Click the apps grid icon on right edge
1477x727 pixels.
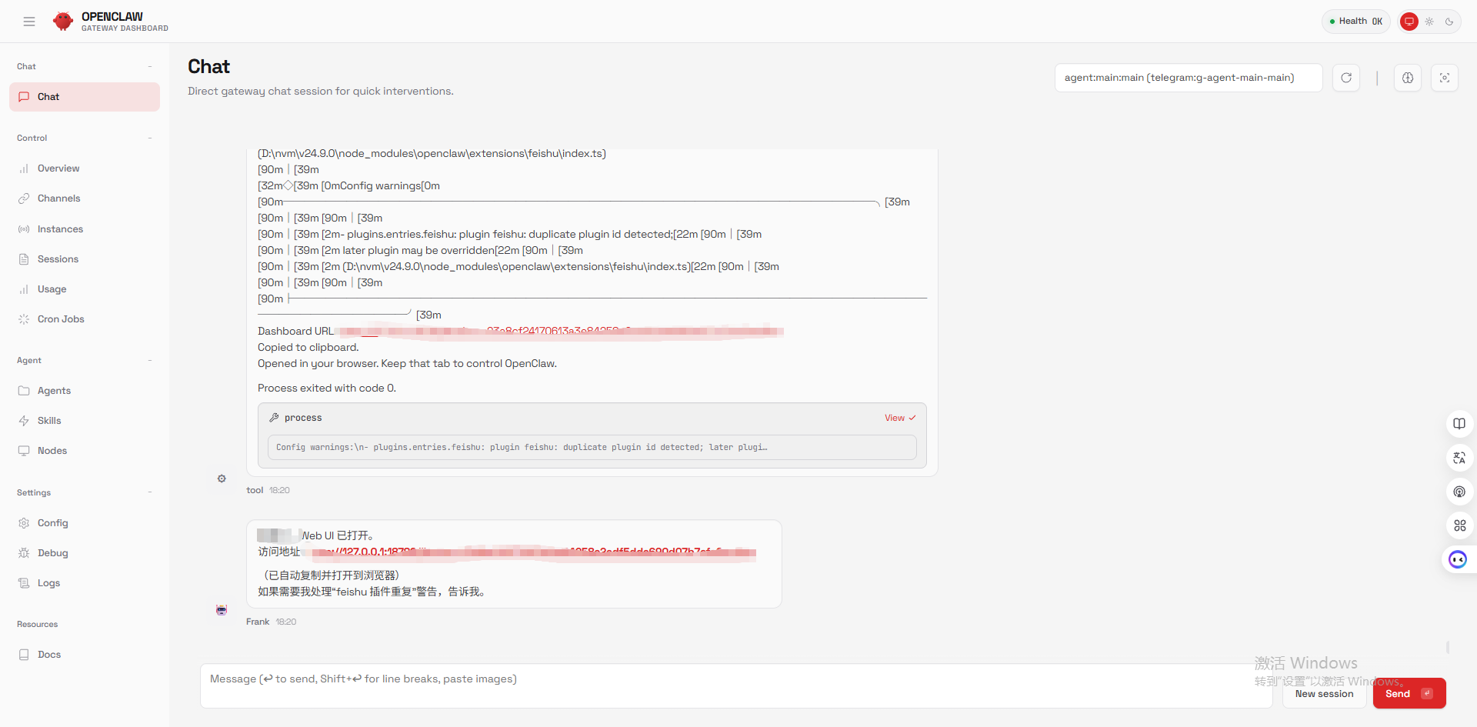coord(1459,525)
